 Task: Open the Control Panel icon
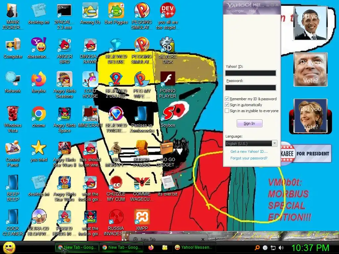13,154
